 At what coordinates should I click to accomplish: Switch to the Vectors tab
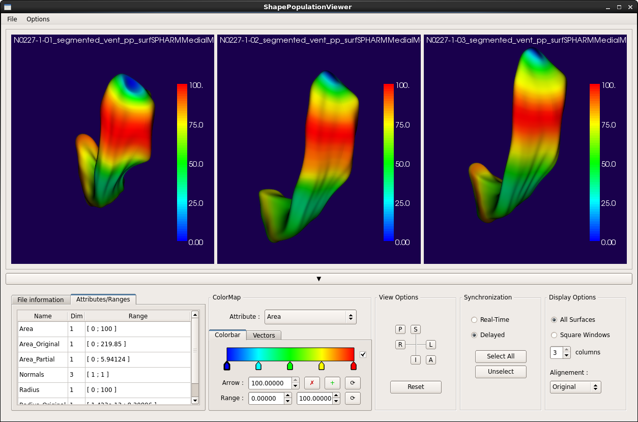coord(264,335)
